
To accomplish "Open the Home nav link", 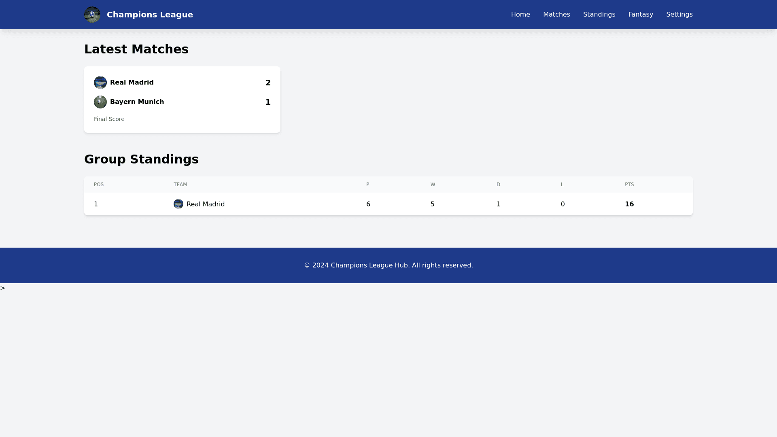I will 520,15.
